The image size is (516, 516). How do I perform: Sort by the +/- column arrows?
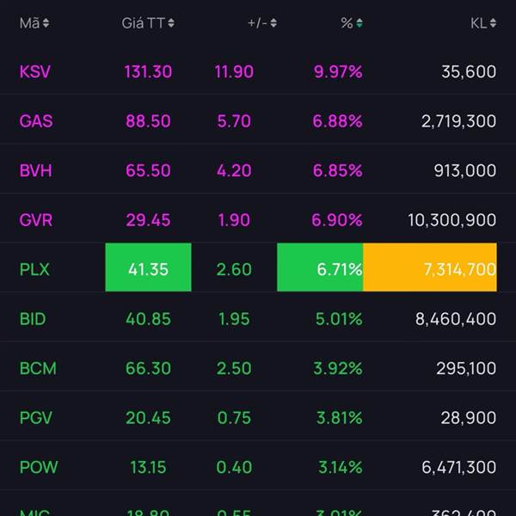(x=273, y=23)
